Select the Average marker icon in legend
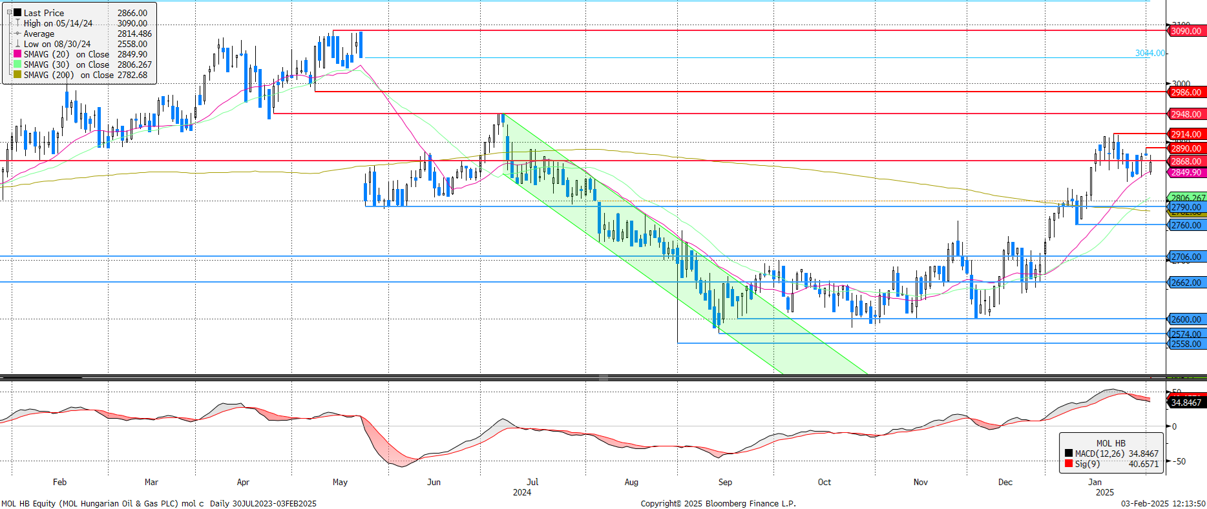The width and height of the screenshot is (1207, 509). 17,34
